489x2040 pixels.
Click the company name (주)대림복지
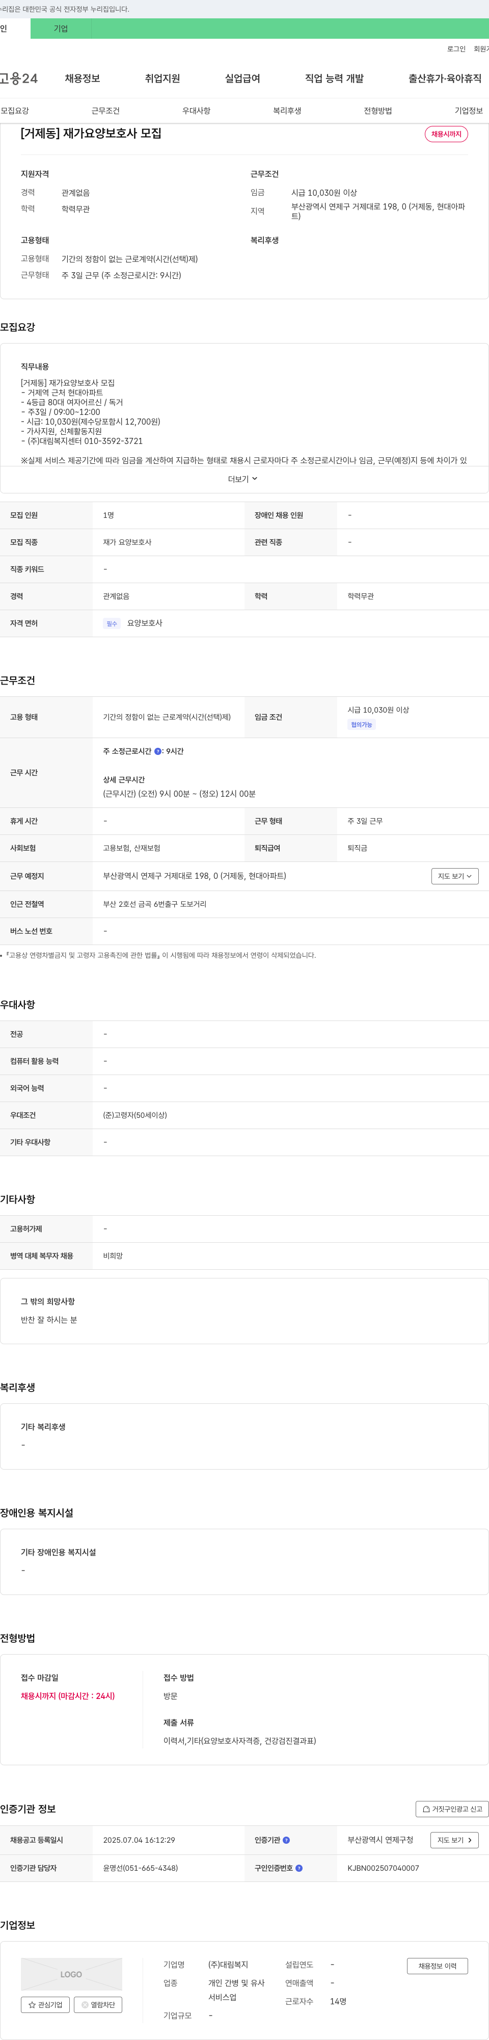click(228, 1964)
